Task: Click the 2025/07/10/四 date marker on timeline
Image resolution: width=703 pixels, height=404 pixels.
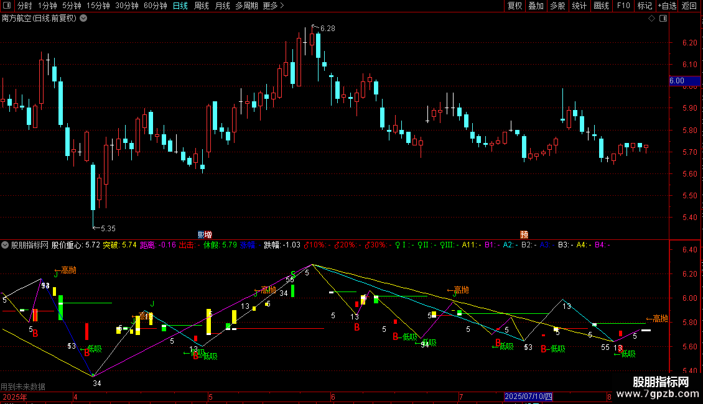Action: (x=528, y=397)
